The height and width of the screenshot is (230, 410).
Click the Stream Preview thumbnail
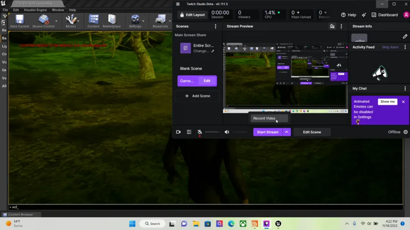285,78
